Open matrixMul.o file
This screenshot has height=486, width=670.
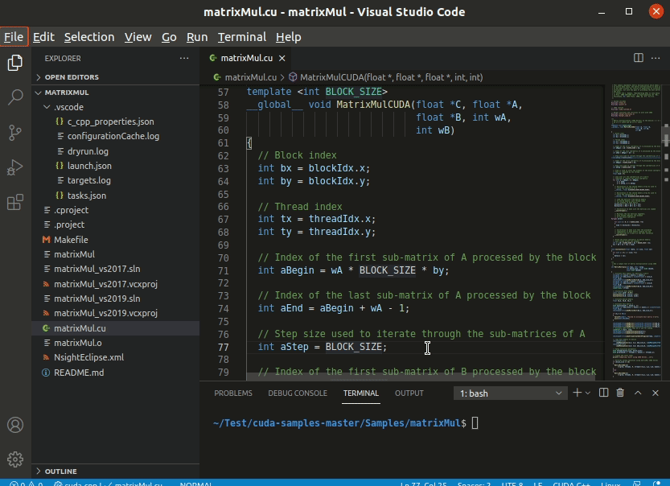pos(115,343)
